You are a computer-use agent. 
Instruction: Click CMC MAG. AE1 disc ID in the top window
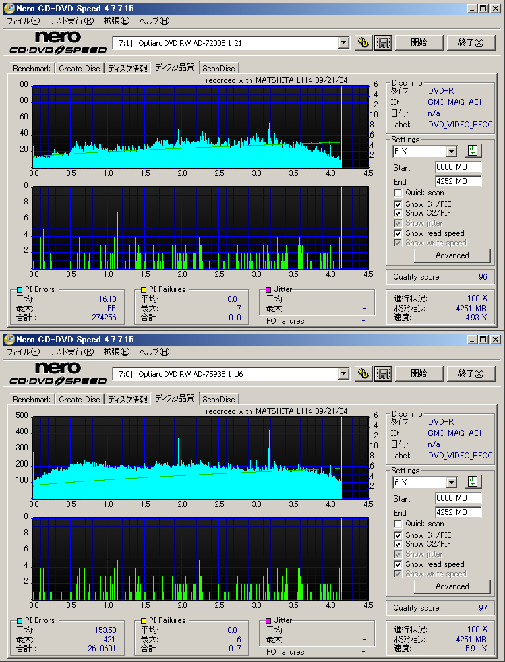[x=454, y=102]
